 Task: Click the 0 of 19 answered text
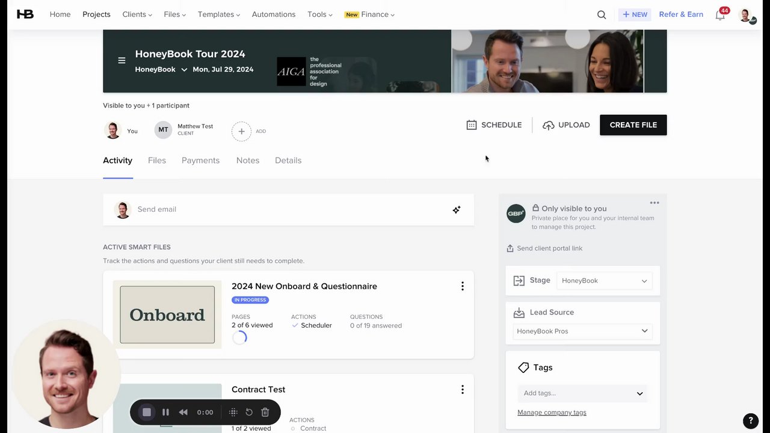(x=376, y=325)
